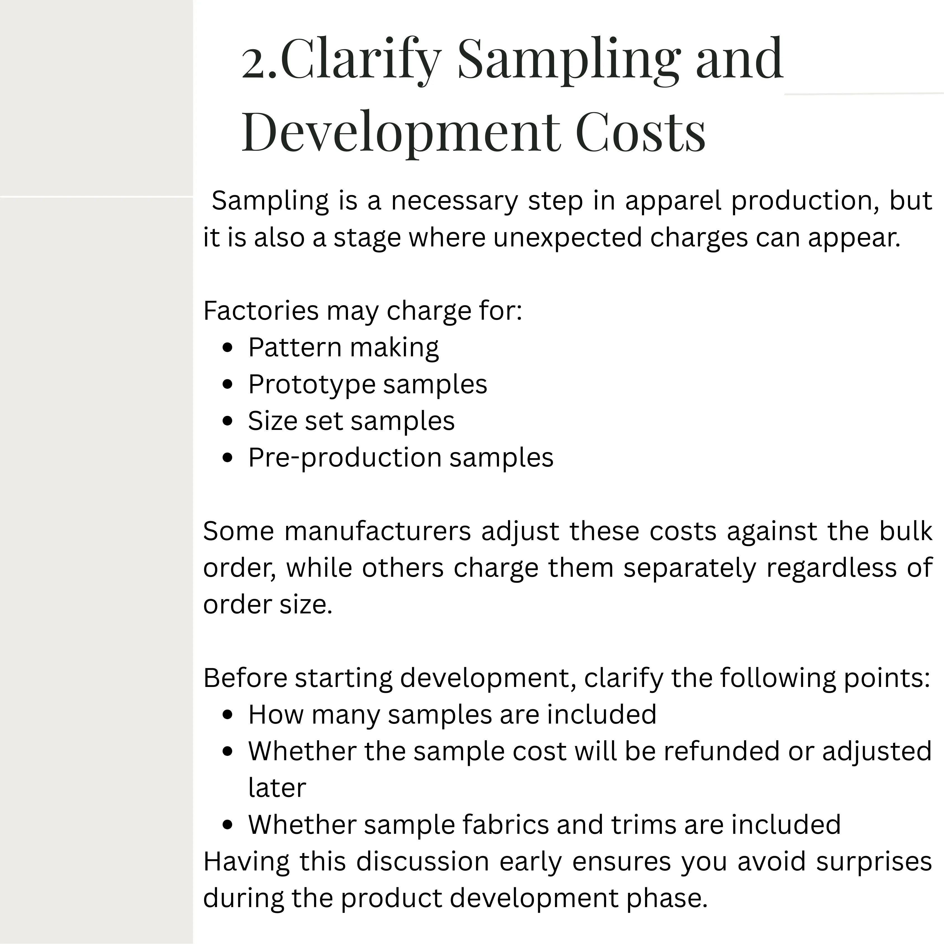Image resolution: width=944 pixels, height=944 pixels.
Task: Click "How many samples are included"
Action: pos(452,714)
